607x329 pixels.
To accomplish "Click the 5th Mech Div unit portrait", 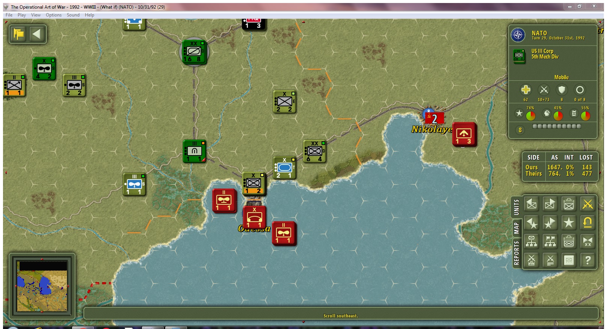I will (x=519, y=56).
